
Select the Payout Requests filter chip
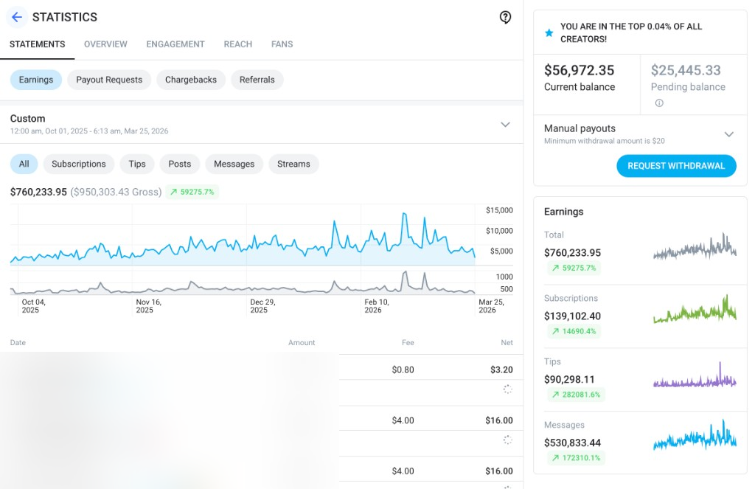108,80
